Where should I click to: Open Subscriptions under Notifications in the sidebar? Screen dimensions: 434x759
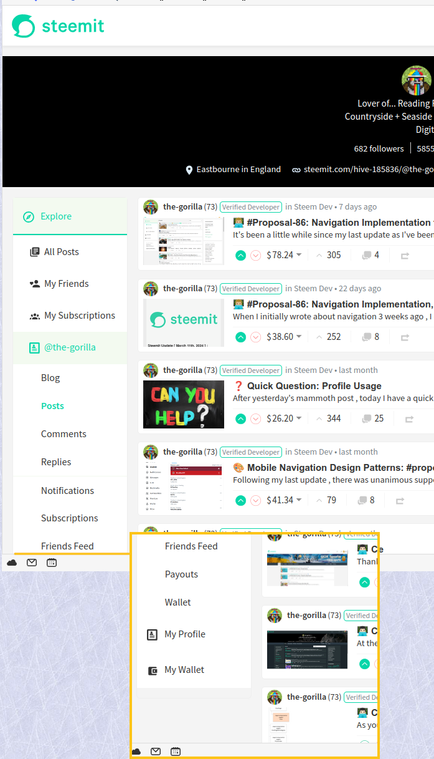pyautogui.click(x=70, y=518)
